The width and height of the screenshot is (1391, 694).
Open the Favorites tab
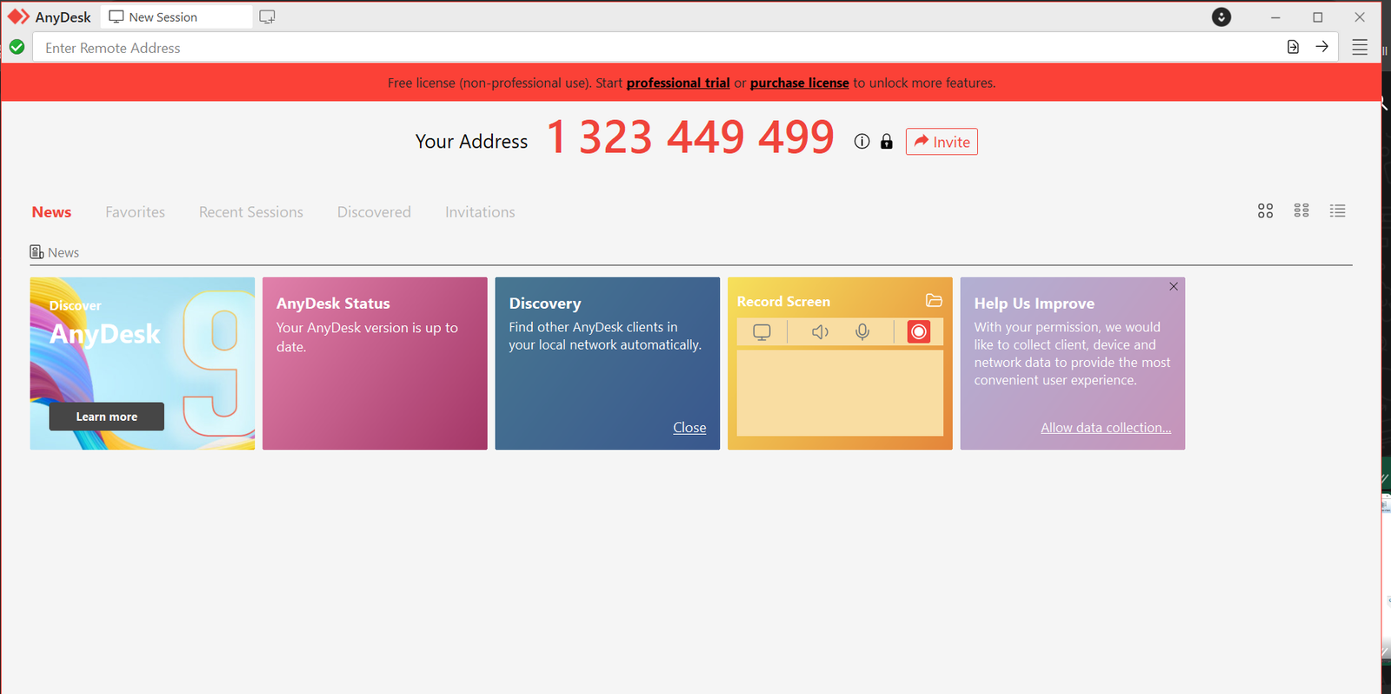pyautogui.click(x=135, y=212)
